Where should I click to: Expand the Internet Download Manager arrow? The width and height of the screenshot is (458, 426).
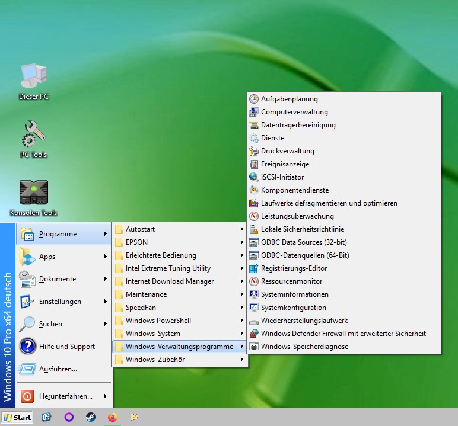point(242,281)
